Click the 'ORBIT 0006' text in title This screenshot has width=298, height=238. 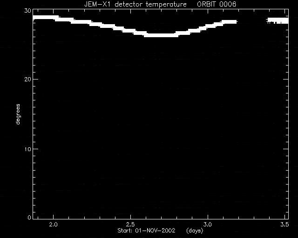click(x=217, y=4)
